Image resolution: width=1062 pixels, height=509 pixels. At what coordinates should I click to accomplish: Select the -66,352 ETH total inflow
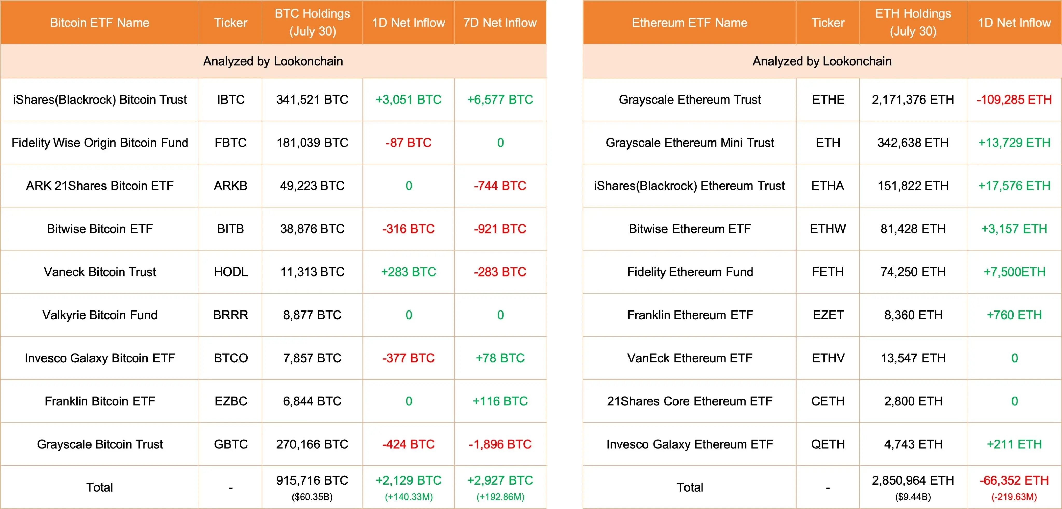[1014, 480]
